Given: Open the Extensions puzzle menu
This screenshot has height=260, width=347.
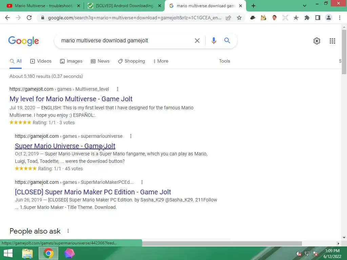Looking at the screenshot, I should 307,18.
